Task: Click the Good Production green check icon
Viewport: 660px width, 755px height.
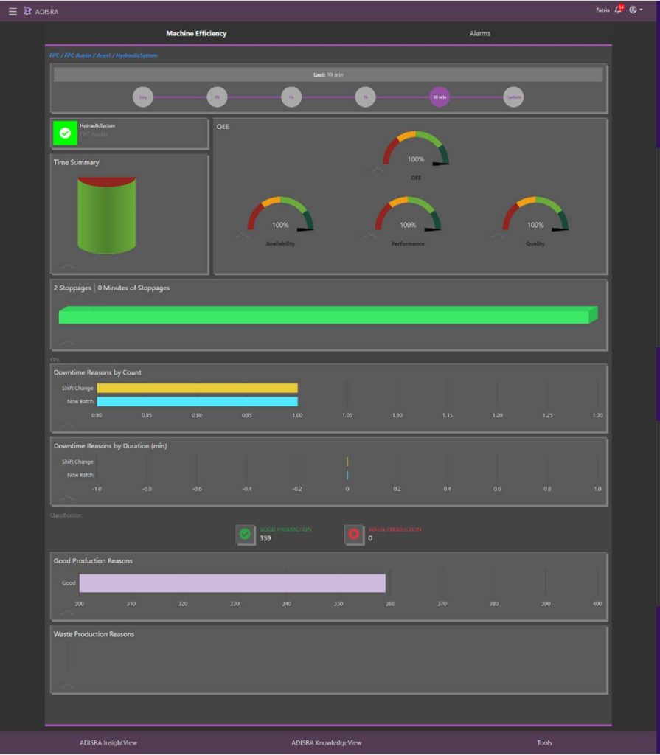Action: [245, 534]
